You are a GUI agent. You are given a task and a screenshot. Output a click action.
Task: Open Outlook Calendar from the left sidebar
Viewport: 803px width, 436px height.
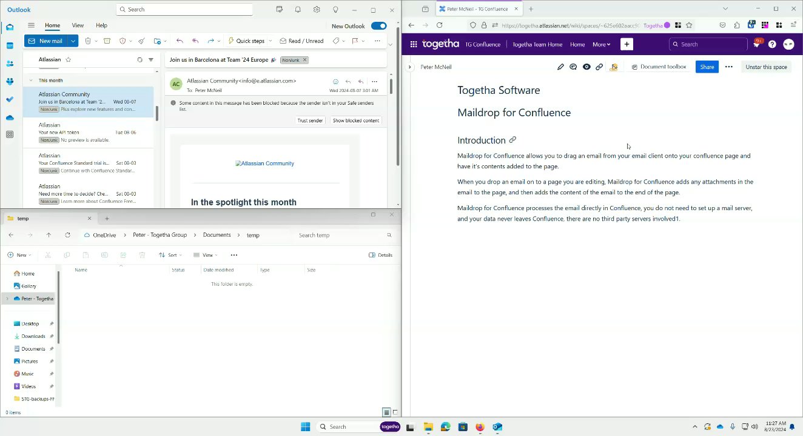click(x=10, y=45)
